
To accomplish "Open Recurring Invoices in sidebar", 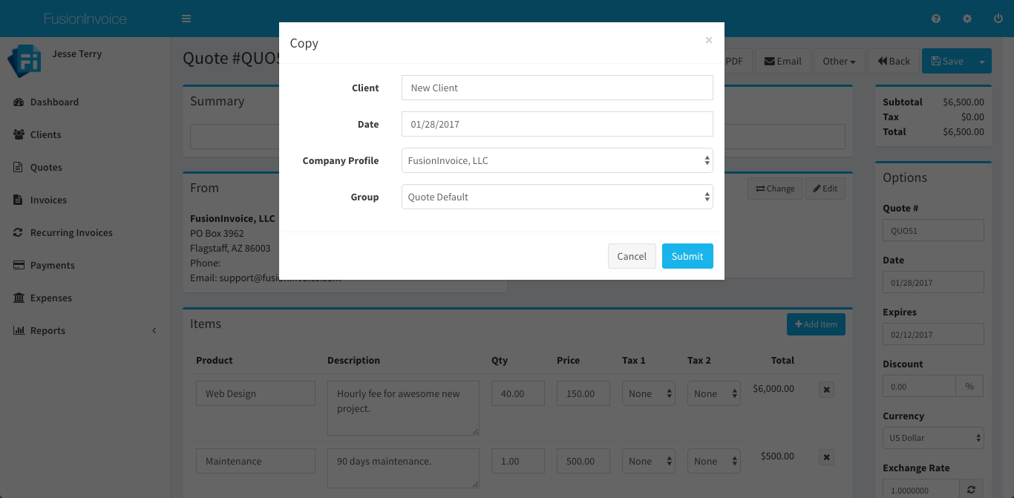I will (71, 232).
